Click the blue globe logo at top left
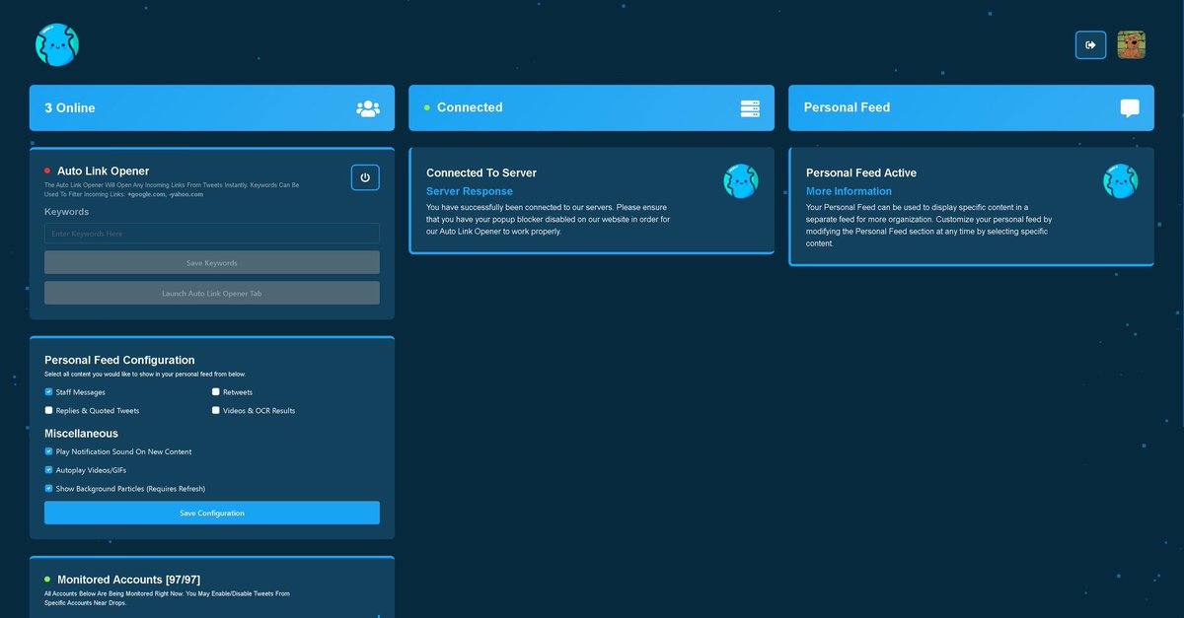Viewport: 1184px width, 618px height. coord(56,44)
